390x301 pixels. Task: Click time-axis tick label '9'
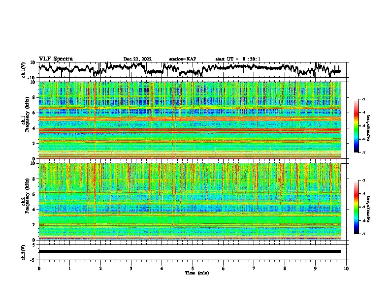(315, 269)
